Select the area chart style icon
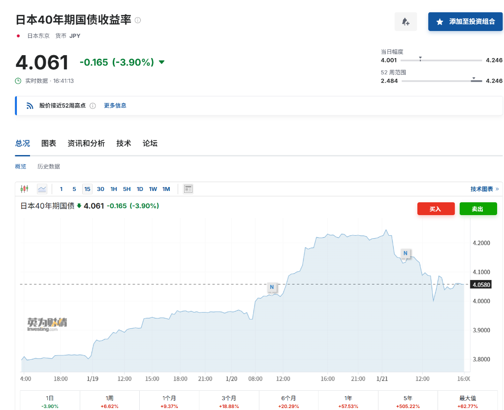The width and height of the screenshot is (504, 410). click(42, 189)
